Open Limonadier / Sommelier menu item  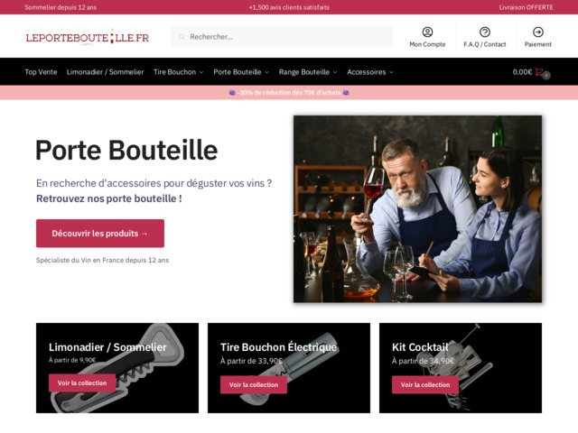105,72
